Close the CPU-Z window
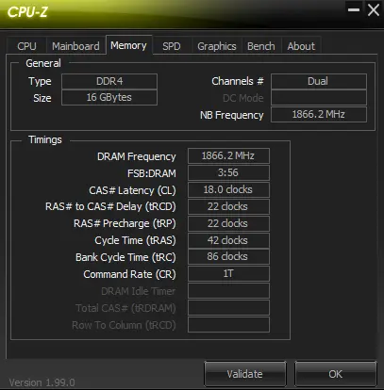 [x=374, y=10]
